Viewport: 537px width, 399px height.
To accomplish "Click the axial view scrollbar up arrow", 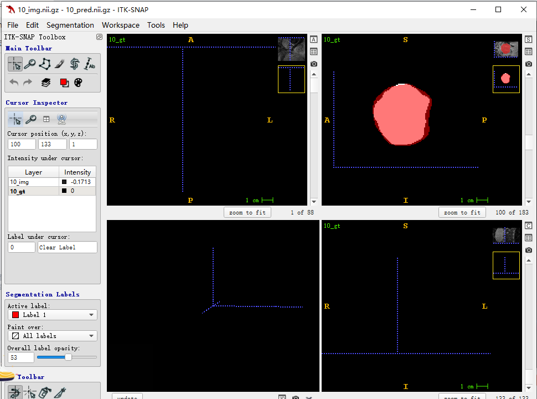I will (x=314, y=74).
